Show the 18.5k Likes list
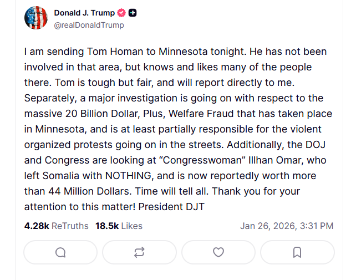Viewport: 351px width, 280px height. point(119,226)
